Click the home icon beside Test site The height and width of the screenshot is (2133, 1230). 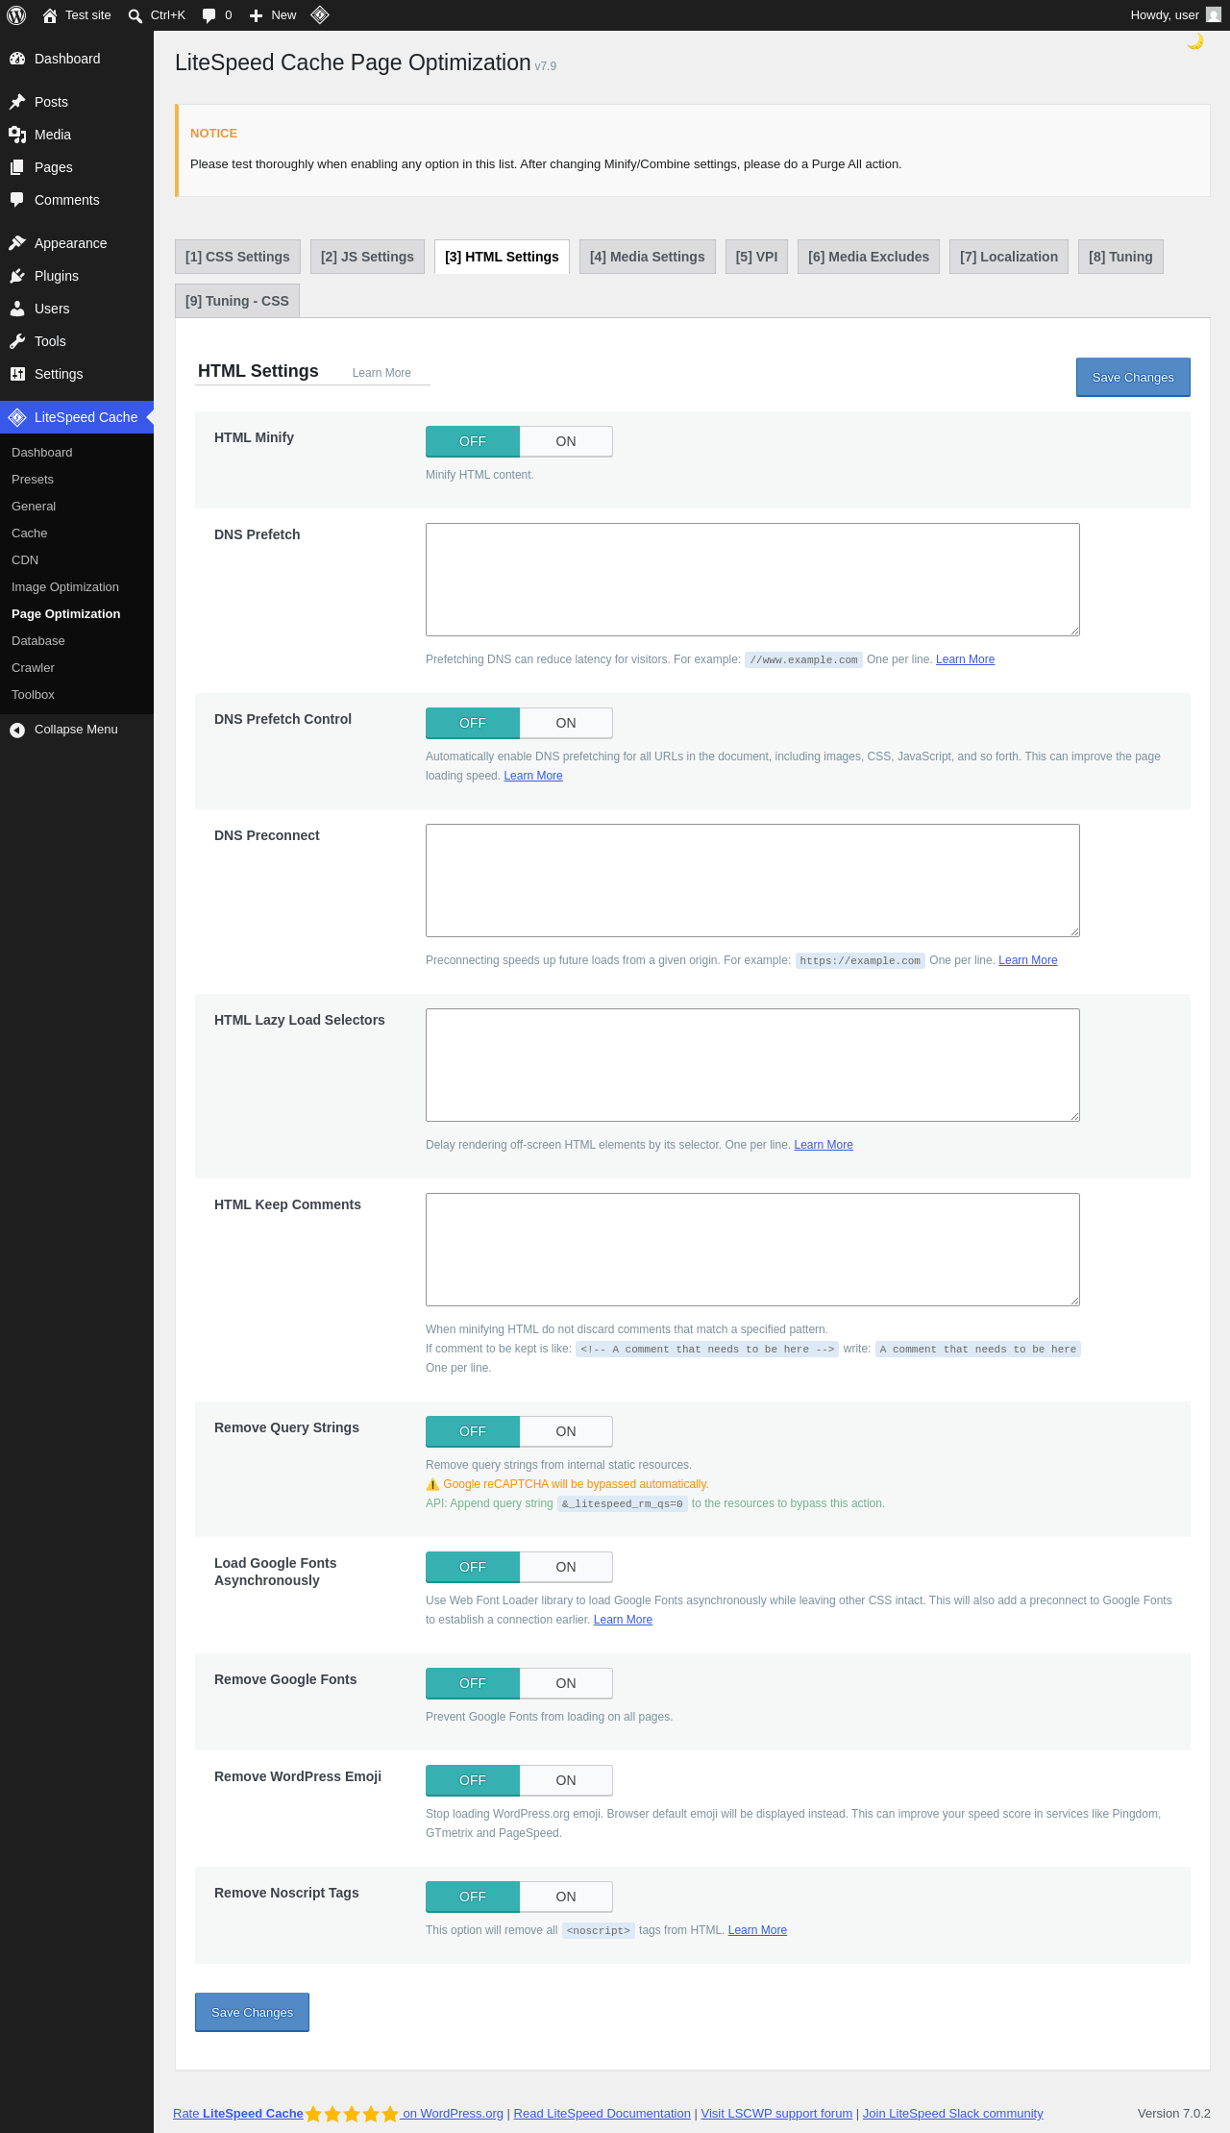(50, 15)
